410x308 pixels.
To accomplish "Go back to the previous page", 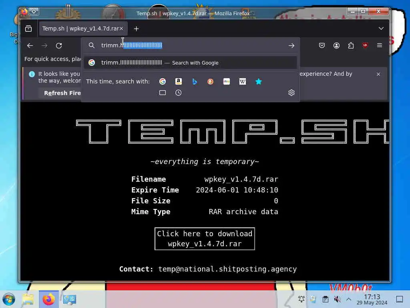I will [x=30, y=46].
